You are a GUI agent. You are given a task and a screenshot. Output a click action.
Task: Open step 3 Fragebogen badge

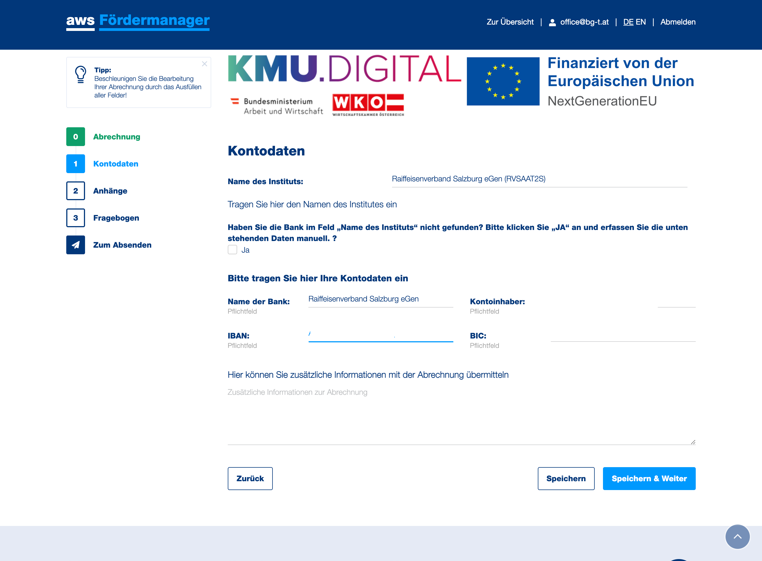(75, 218)
